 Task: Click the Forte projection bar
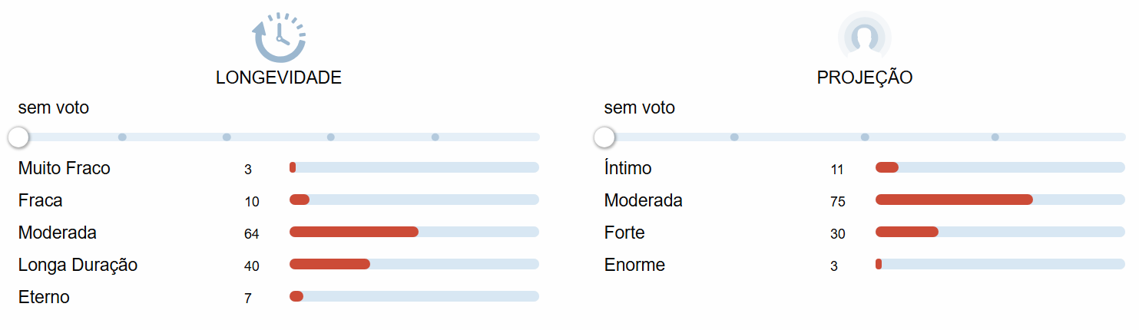1000,232
